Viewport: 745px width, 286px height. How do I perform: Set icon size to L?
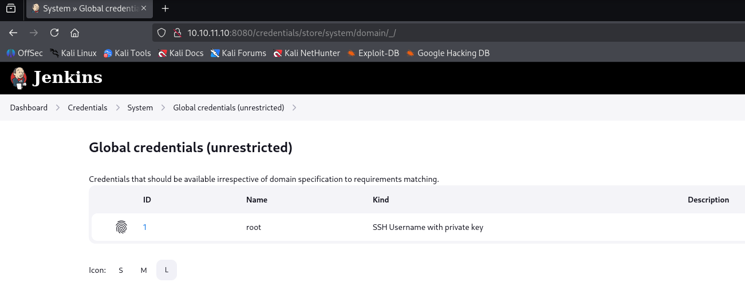coord(167,270)
